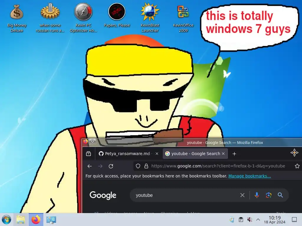Open the clock and date display
The width and height of the screenshot is (302, 226).
click(275, 220)
